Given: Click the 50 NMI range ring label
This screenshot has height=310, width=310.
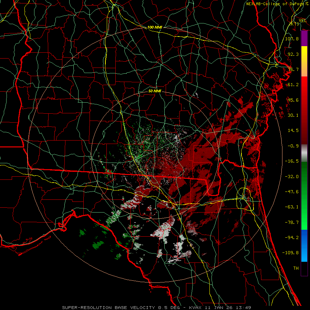Looking at the screenshot, I should [155, 91].
